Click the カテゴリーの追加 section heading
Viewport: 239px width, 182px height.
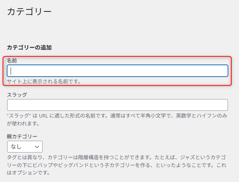[x=29, y=48]
